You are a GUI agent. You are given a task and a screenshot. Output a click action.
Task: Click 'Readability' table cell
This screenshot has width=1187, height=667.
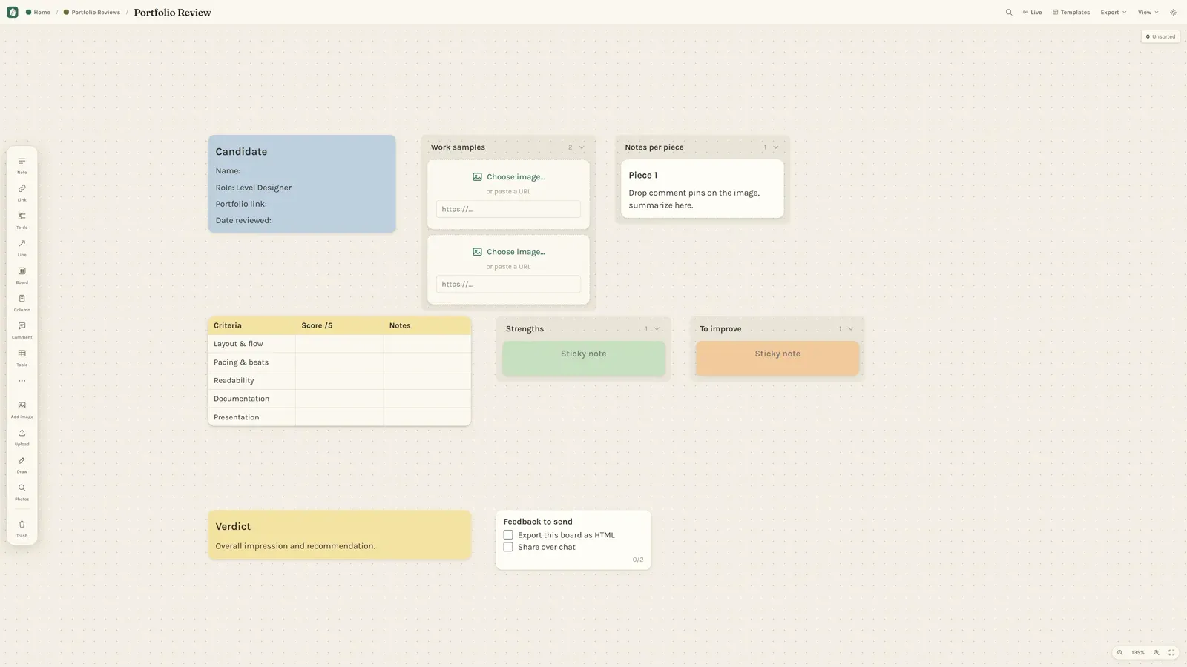pos(251,380)
